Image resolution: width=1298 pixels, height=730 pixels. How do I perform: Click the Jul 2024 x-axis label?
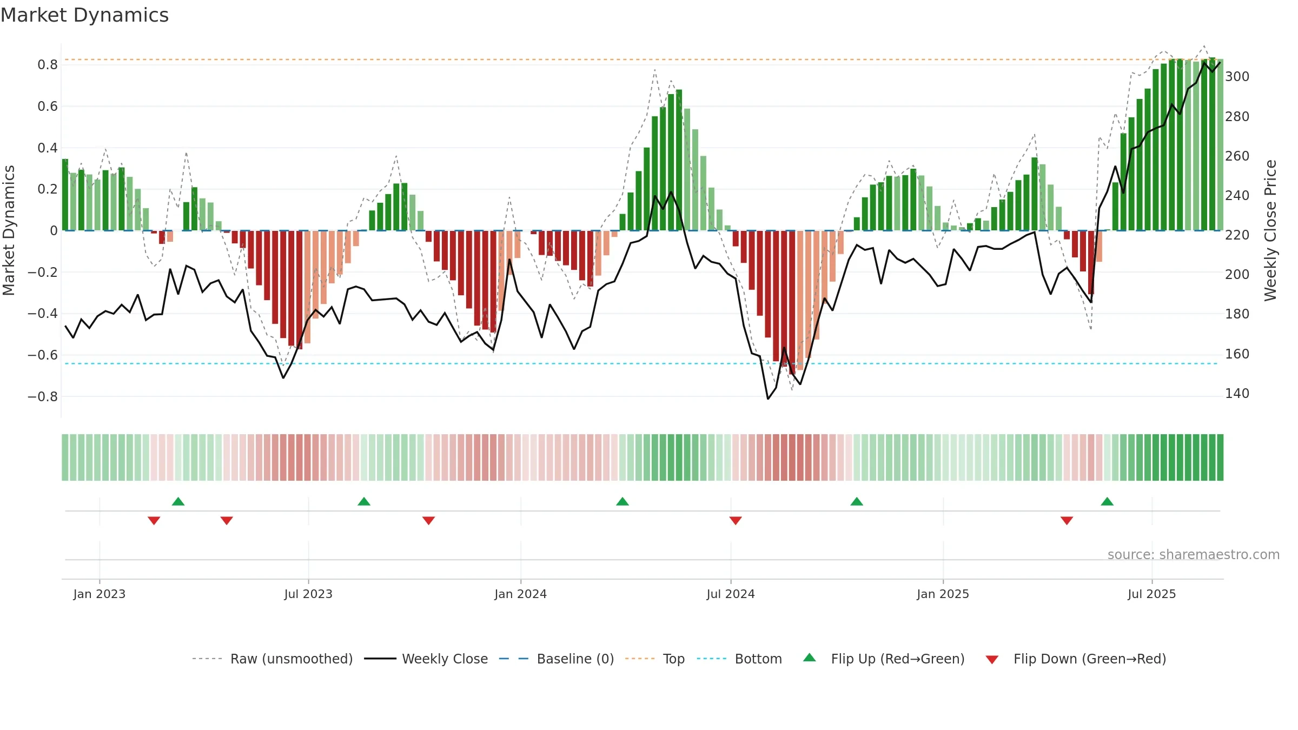[x=731, y=594]
